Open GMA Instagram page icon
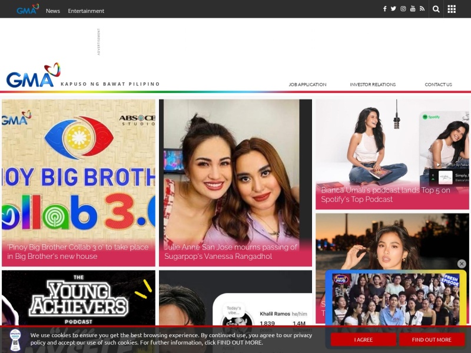Viewport: 471px width, 353px height. [x=403, y=9]
